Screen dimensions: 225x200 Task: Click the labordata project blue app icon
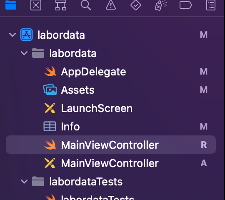[x=26, y=35]
